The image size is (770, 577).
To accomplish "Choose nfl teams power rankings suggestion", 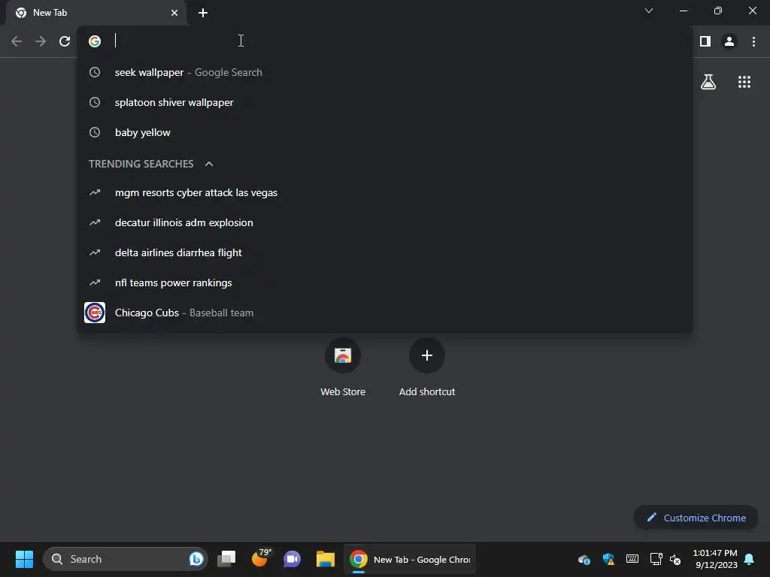I will tap(385, 282).
